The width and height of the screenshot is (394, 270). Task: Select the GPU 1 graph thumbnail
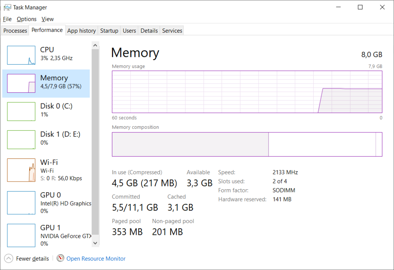(21, 236)
